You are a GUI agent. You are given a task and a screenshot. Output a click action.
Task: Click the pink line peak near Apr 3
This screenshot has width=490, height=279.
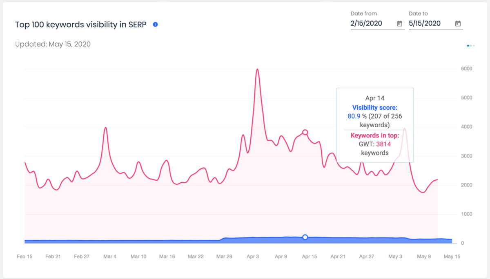(x=257, y=69)
